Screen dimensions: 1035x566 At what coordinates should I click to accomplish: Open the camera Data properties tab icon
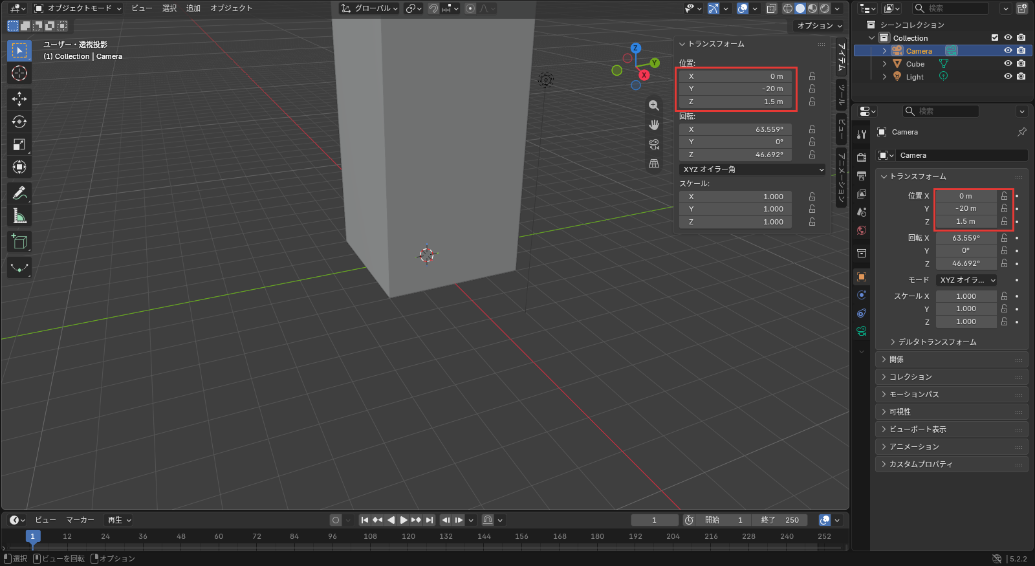click(x=862, y=331)
